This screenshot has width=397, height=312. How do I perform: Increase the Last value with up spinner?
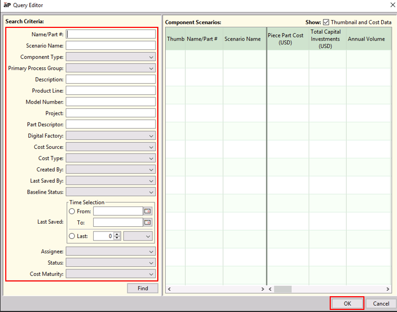point(117,234)
